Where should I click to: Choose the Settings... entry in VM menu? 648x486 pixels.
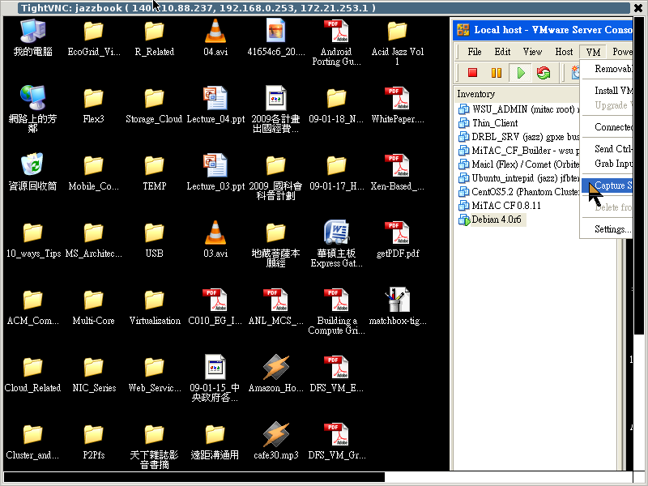[612, 229]
